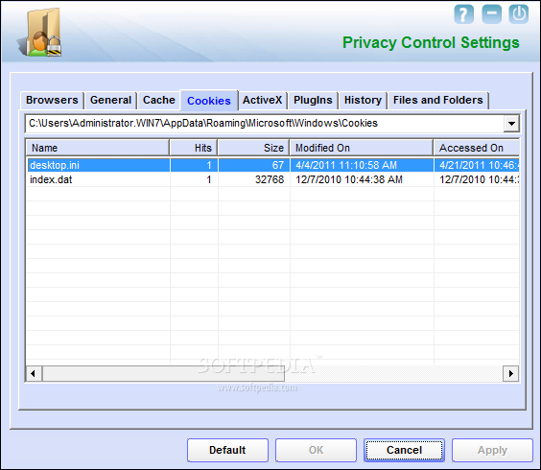
Task: Go to Files and Folders tab
Action: coord(438,100)
